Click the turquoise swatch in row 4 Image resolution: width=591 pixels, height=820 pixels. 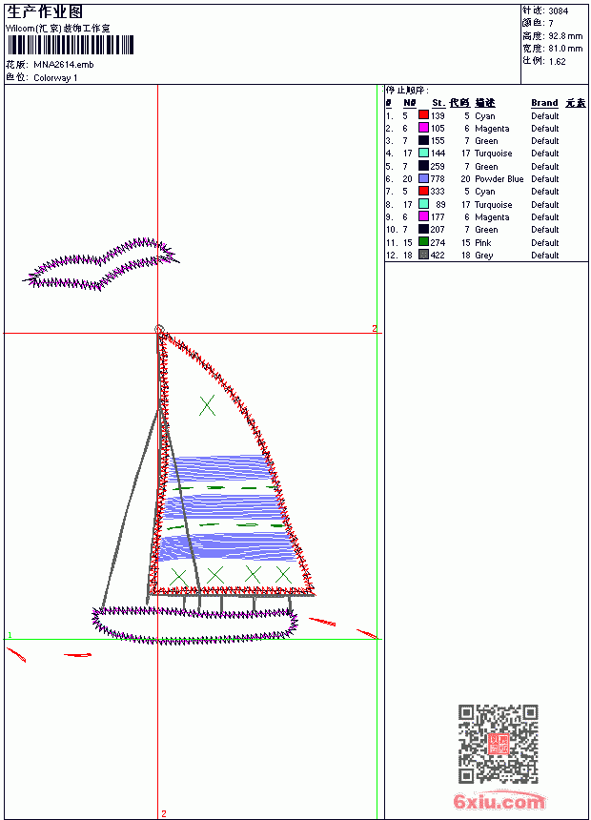423,154
